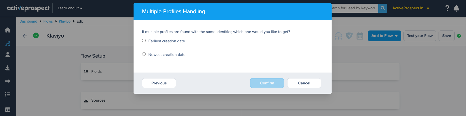Open the user profile sidebar icon

(x=8, y=55)
